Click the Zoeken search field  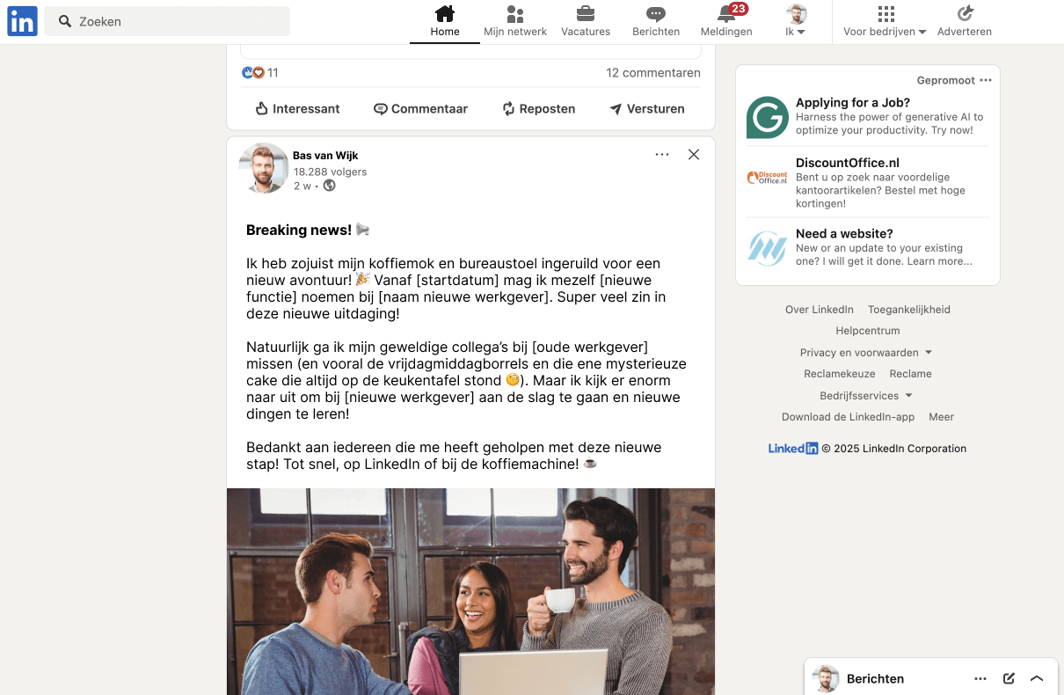click(x=167, y=21)
